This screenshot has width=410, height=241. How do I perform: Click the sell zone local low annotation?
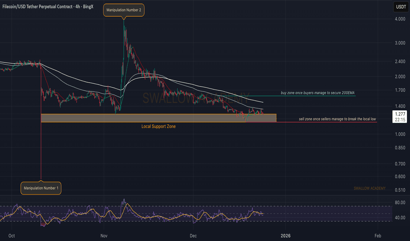tap(336, 120)
